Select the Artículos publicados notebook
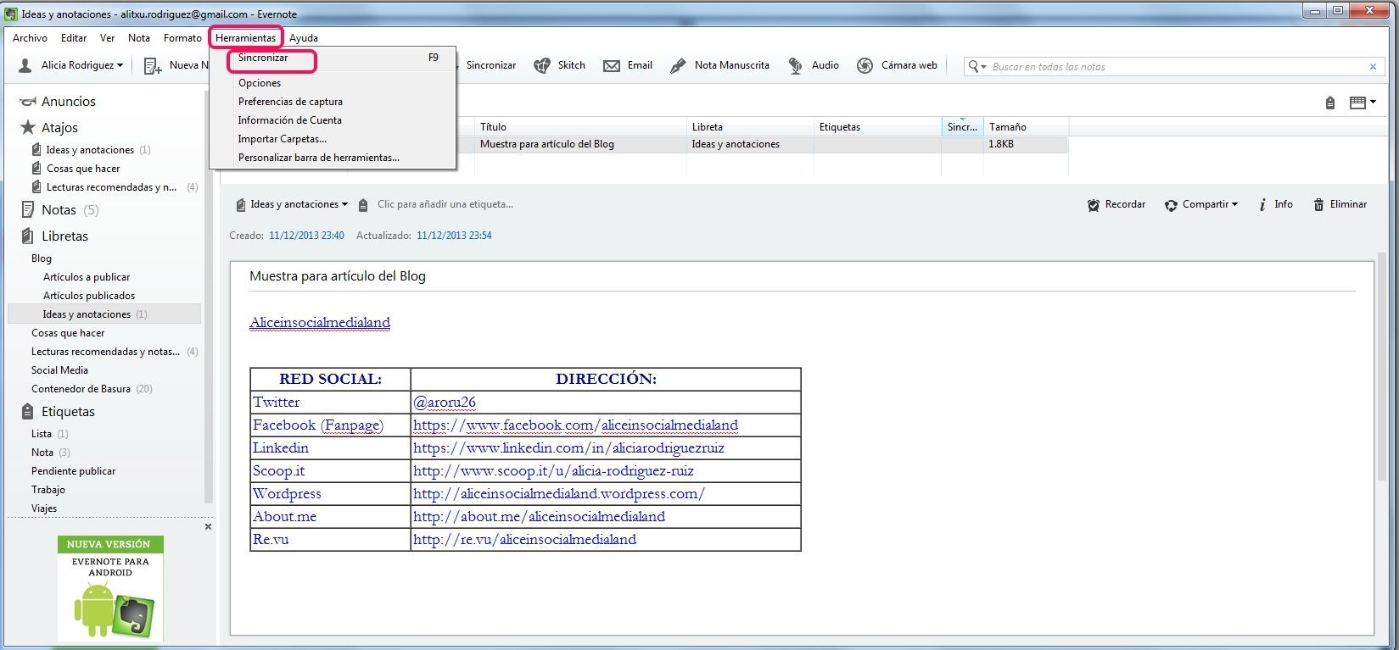The image size is (1399, 650). pos(89,296)
